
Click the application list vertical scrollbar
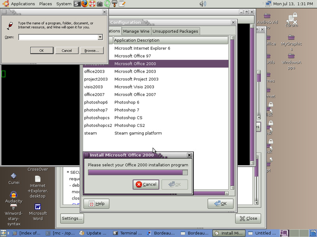[232, 113]
